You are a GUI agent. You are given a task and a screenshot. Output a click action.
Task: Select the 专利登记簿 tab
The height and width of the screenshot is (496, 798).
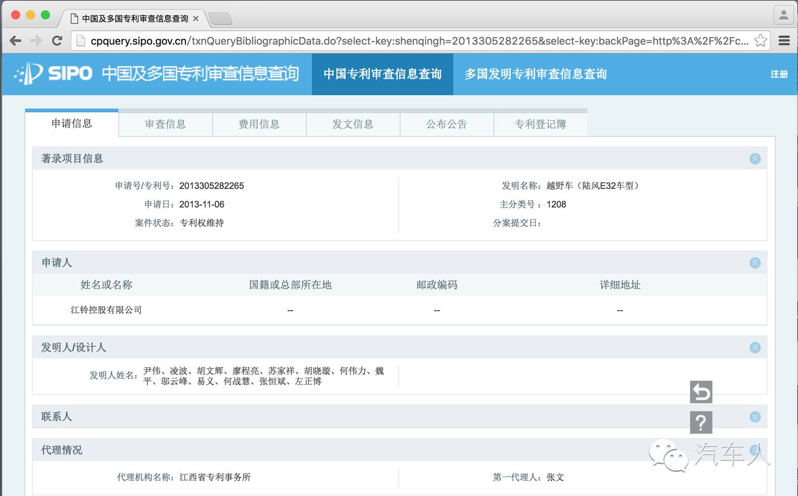point(540,124)
